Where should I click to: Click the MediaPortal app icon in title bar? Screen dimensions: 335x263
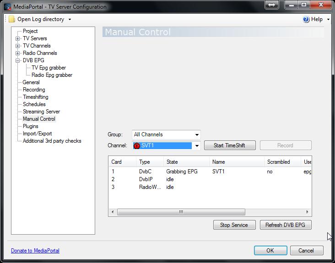pyautogui.click(x=7, y=6)
